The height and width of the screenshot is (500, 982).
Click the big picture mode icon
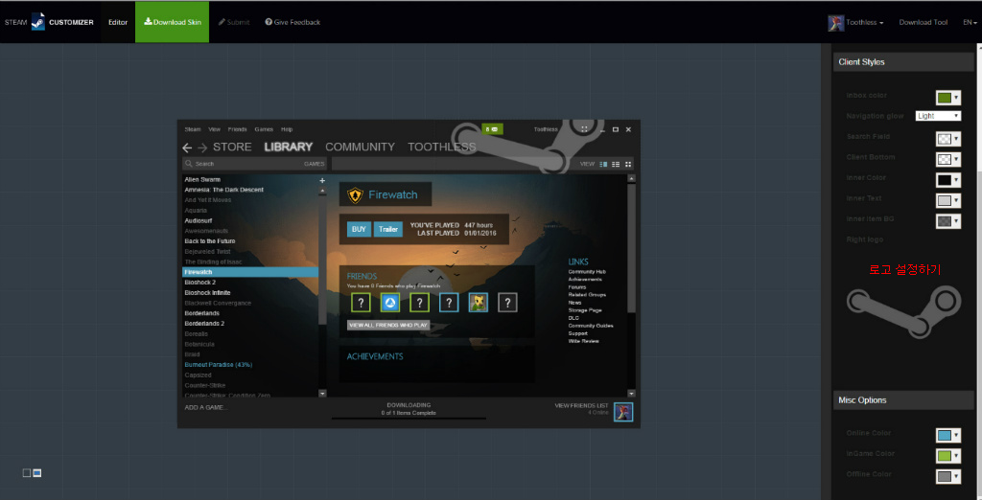click(584, 129)
